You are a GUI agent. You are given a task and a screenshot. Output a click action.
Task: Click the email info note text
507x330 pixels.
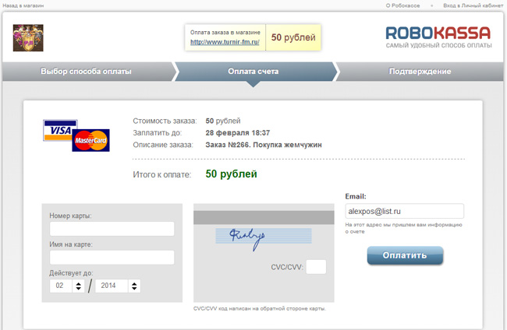[403, 228]
